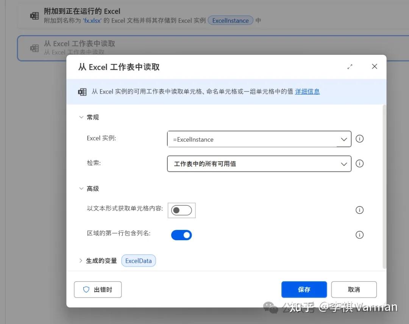The height and width of the screenshot is (324, 409).
Task: Click the Excel icon in the dialog info banner
Action: point(82,91)
